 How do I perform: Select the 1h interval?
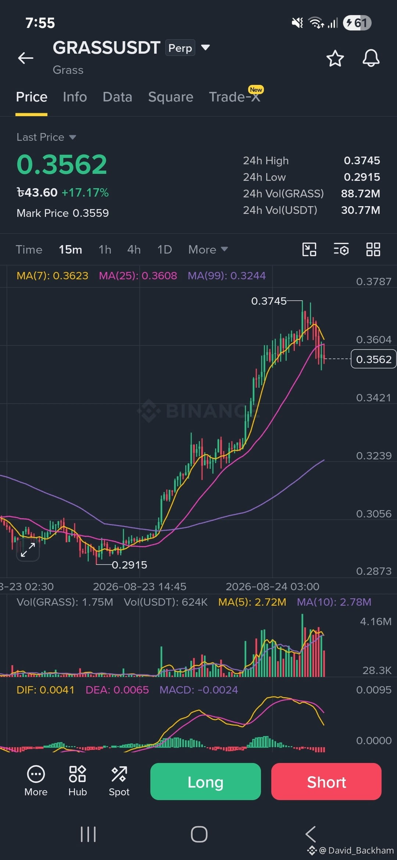105,250
